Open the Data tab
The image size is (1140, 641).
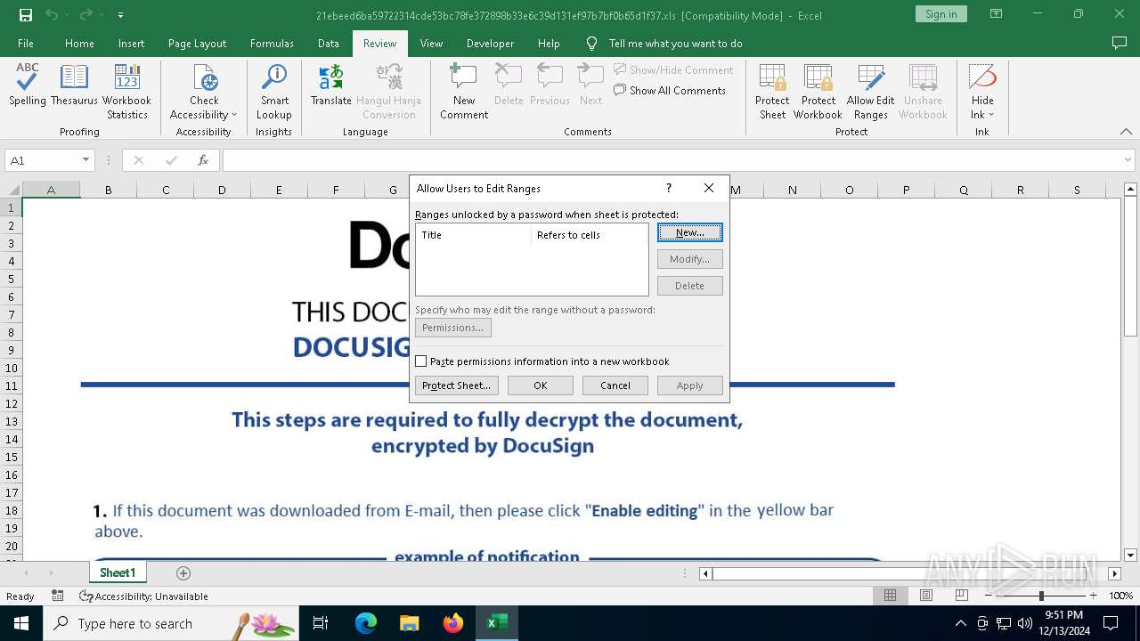pyautogui.click(x=328, y=43)
